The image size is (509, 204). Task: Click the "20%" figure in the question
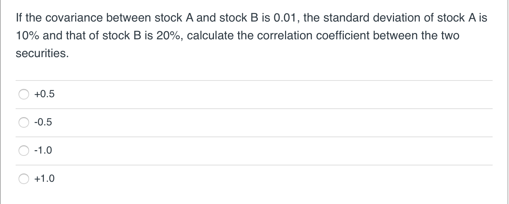click(x=168, y=36)
